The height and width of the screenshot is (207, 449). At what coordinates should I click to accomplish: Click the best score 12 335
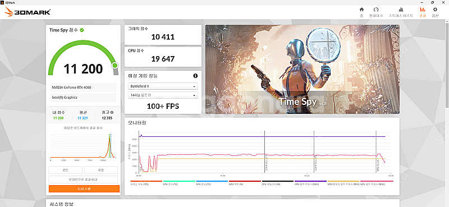(107, 118)
